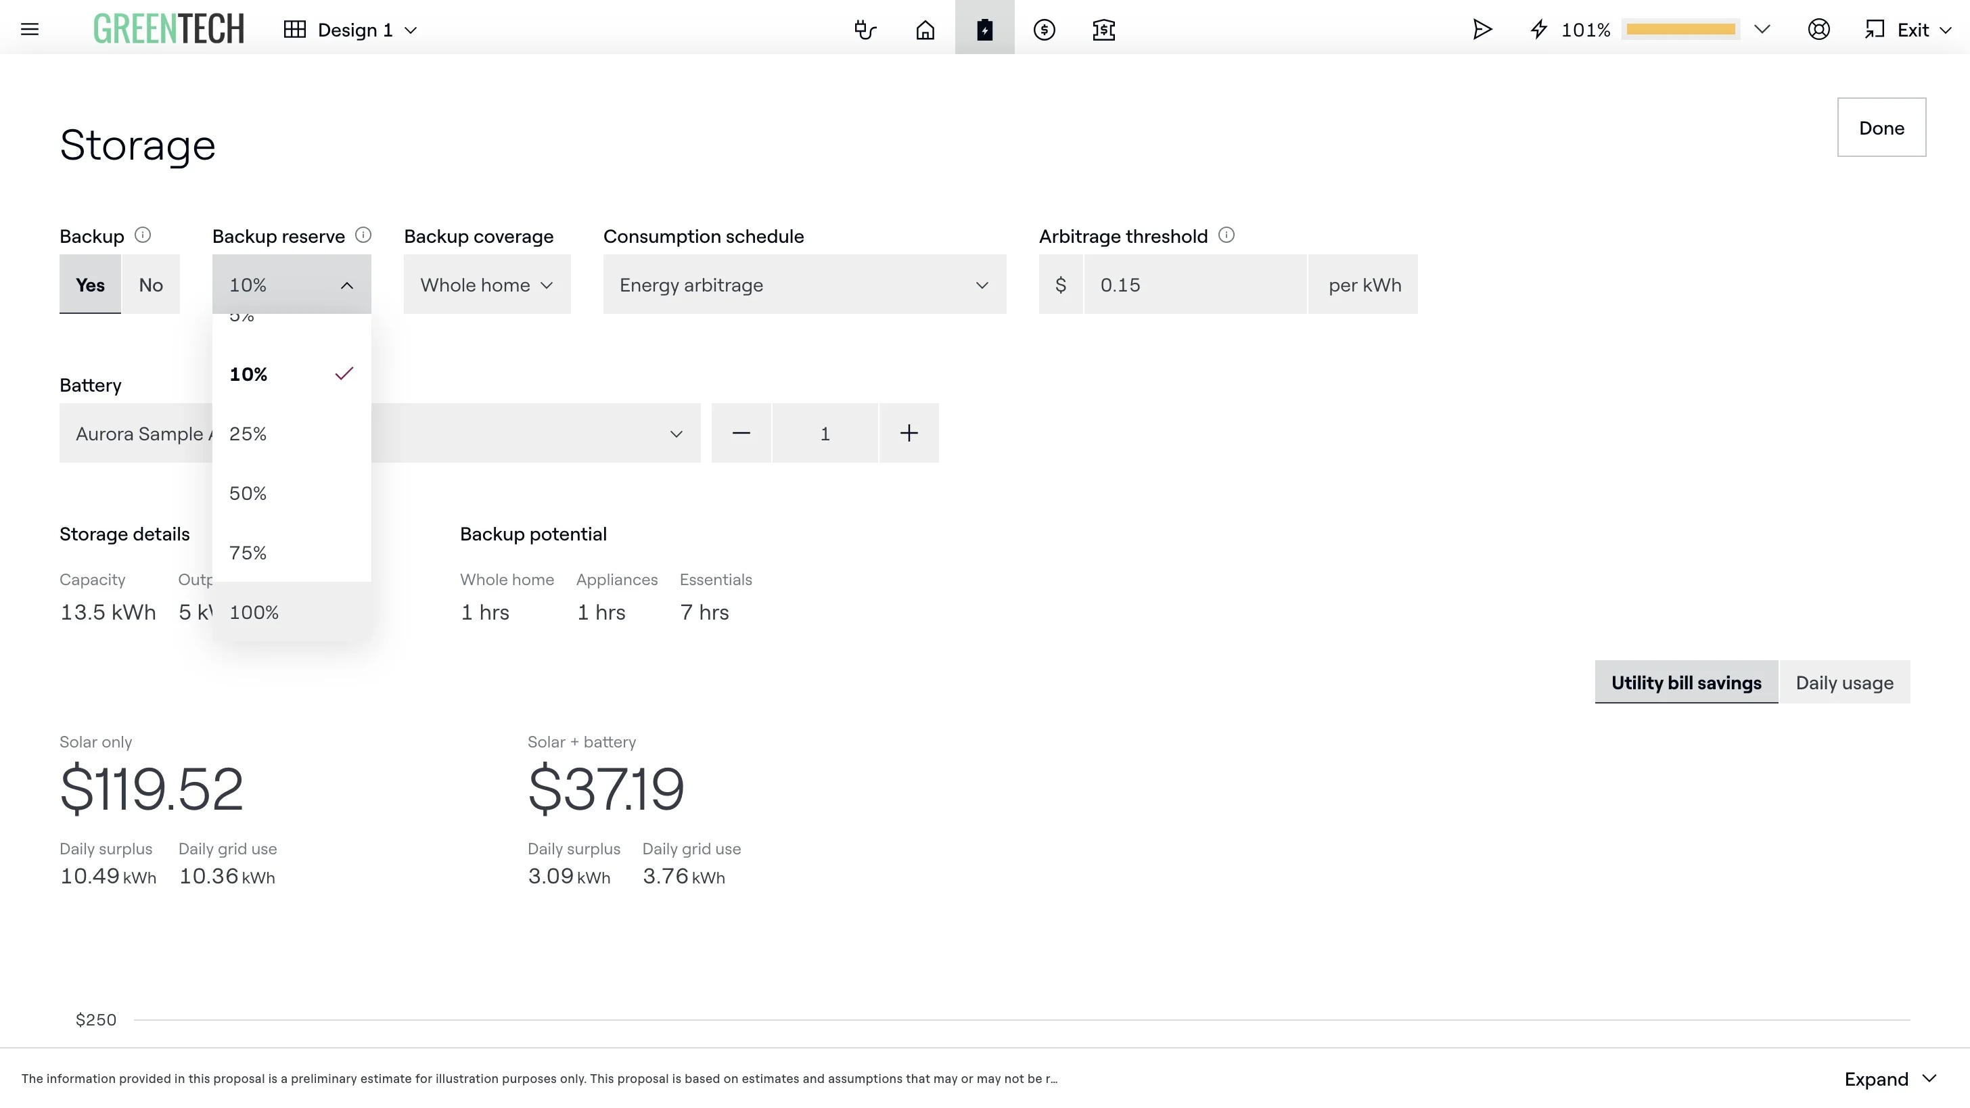Select 50% backup reserve option
This screenshot has width=1970, height=1108.
click(x=292, y=493)
